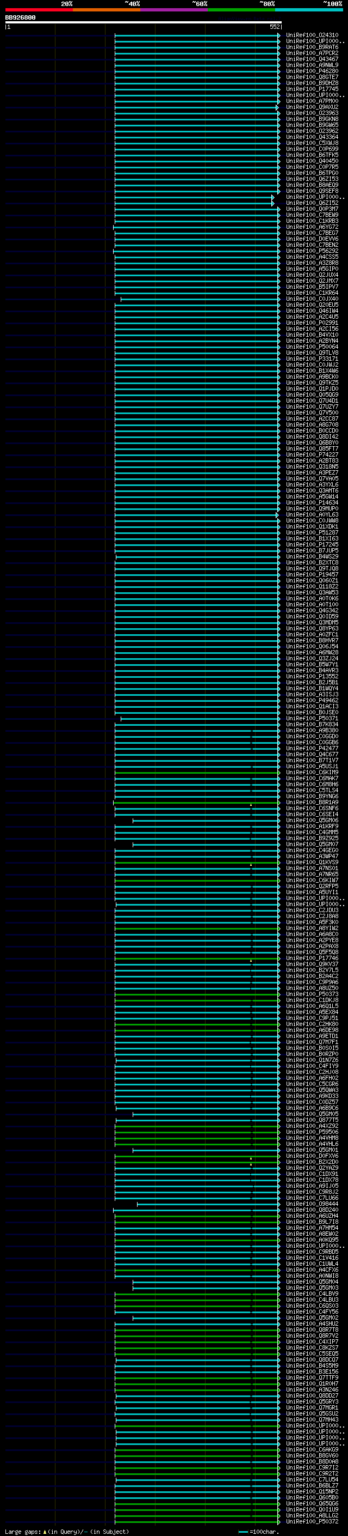This screenshot has width=348, height=1536.
Task: Open hit UniRef100_Q43467
Action: (312, 59)
